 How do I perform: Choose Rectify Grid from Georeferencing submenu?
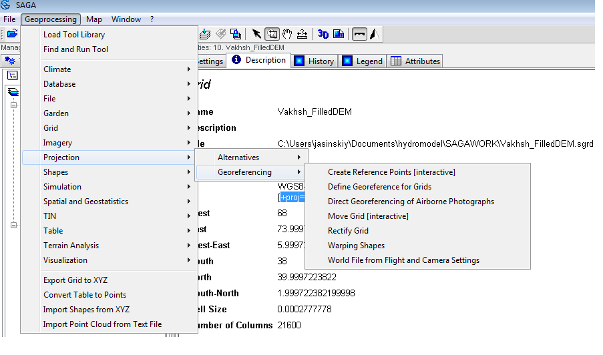(348, 231)
